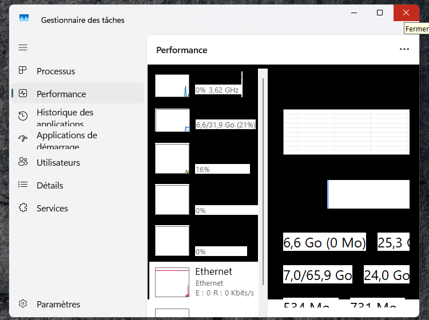
Task: Click the Task Manager app icon in title bar
Action: (24, 18)
